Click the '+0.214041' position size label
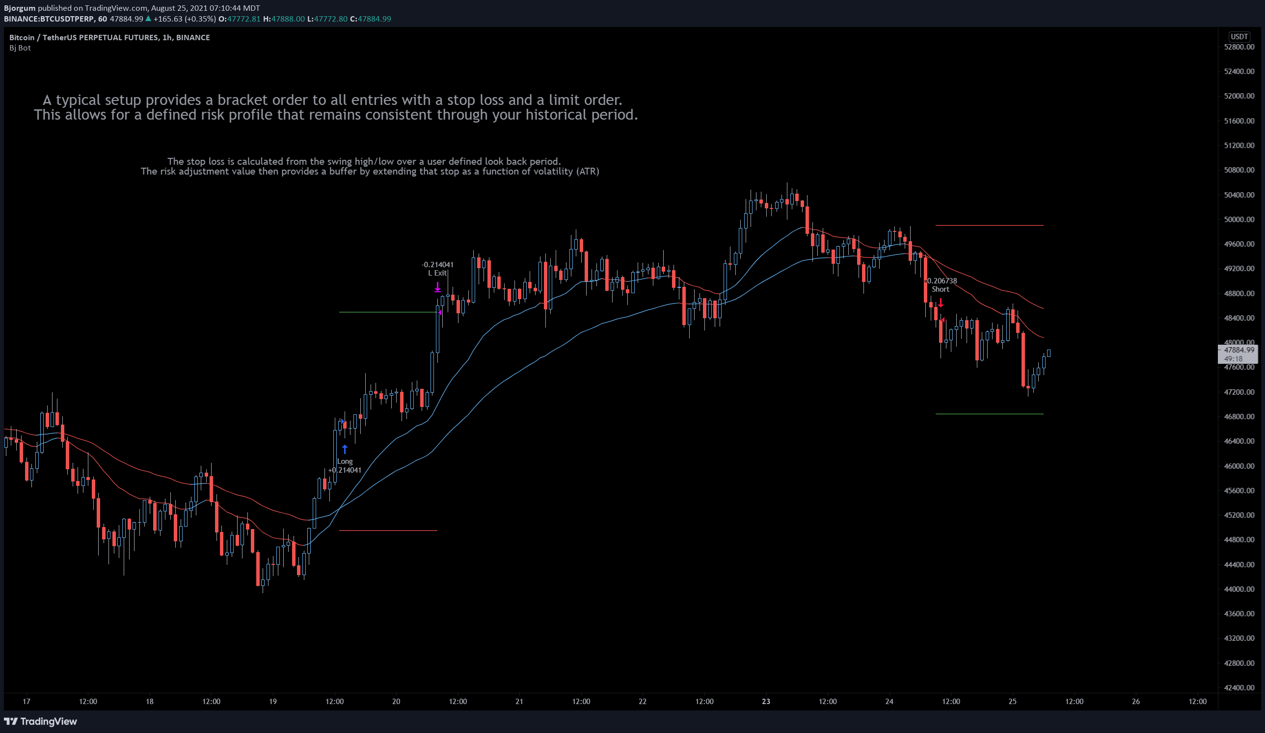 (345, 470)
